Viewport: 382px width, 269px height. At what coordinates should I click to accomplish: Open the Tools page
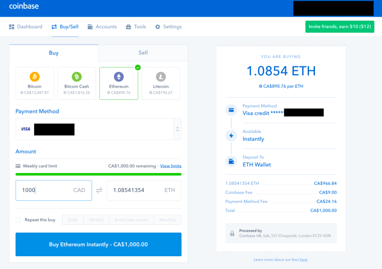(x=136, y=27)
